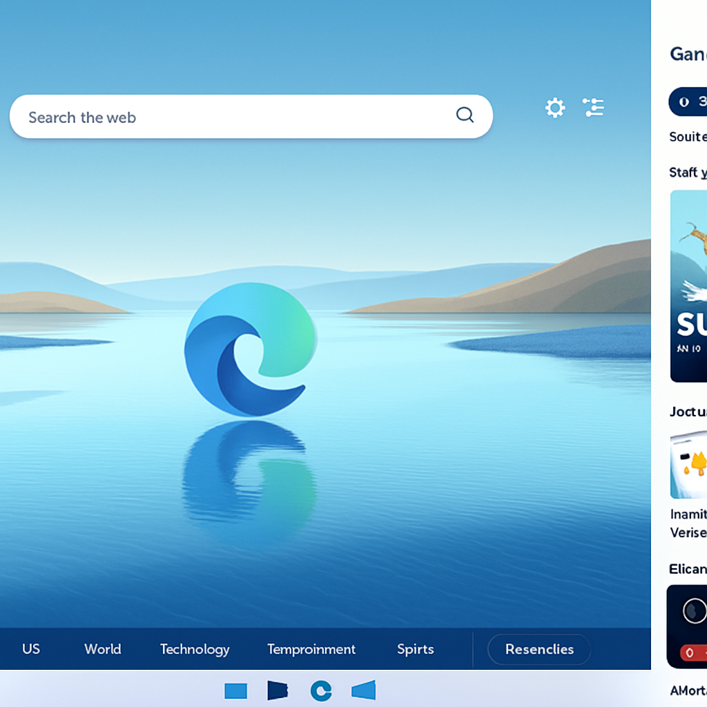Screen dimensions: 707x707
Task: Click the large Edge logo
Action: [250, 349]
